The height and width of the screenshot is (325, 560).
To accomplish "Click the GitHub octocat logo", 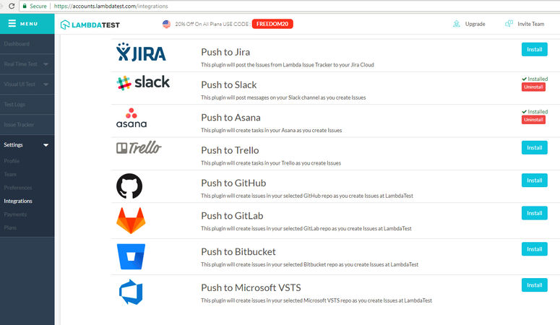I will 129,186.
